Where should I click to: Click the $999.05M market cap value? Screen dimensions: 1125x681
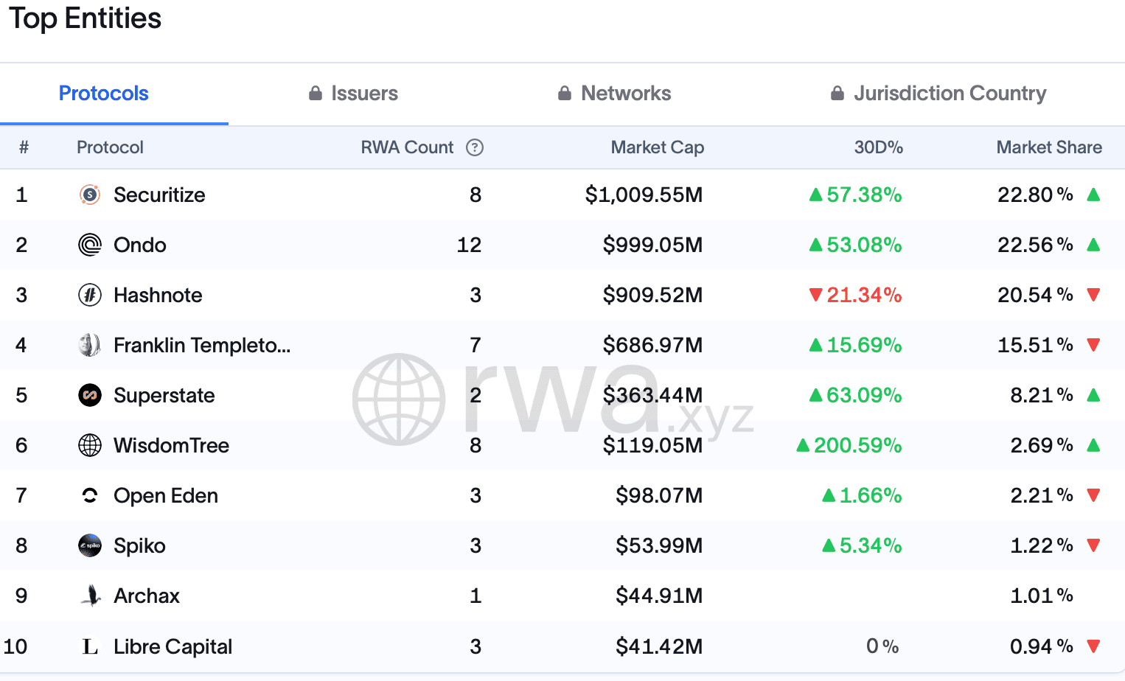click(x=652, y=245)
